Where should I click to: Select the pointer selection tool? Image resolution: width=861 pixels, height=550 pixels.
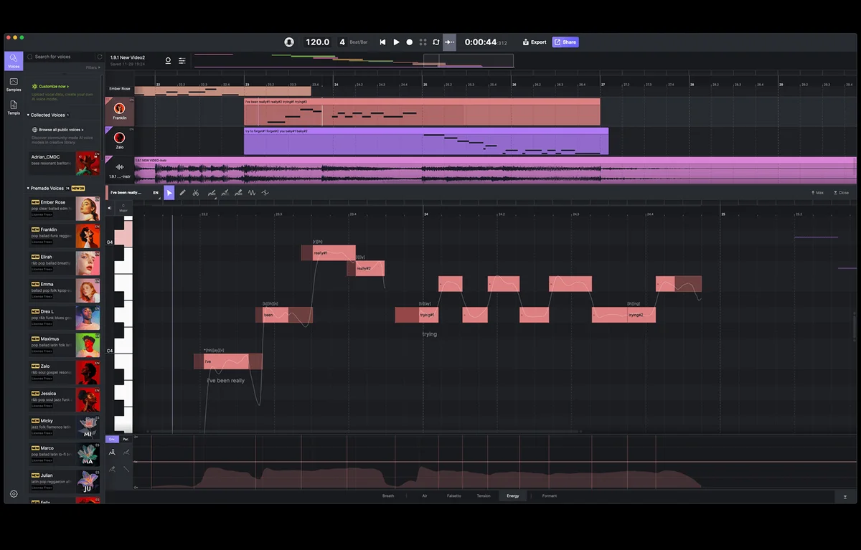pyautogui.click(x=169, y=192)
